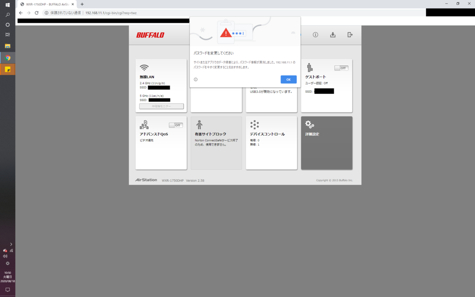
Task: Click the Advanced QoS icon
Action: click(x=144, y=125)
